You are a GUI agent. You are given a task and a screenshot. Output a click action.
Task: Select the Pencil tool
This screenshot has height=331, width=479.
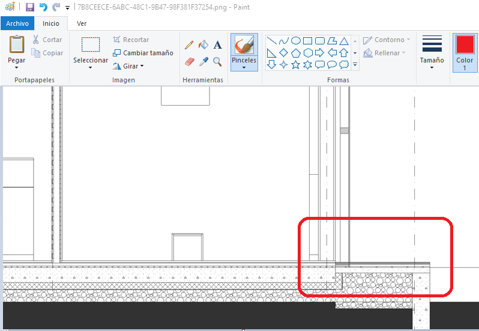(x=189, y=45)
